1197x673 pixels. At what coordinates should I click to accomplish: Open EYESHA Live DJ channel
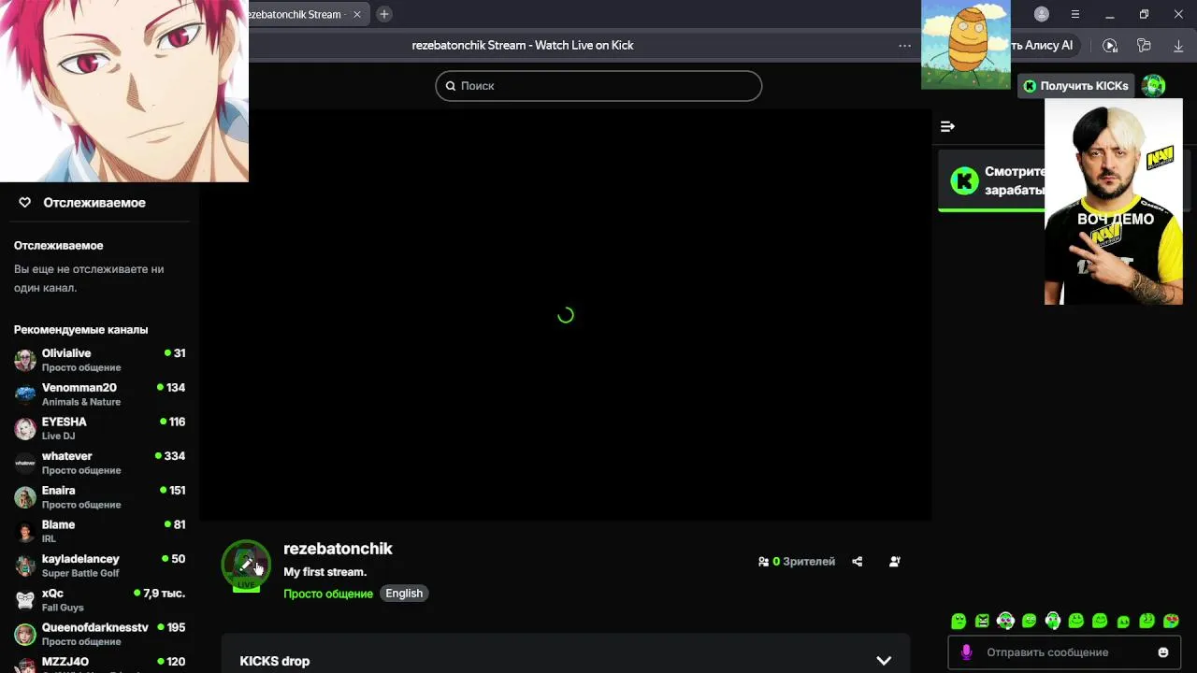click(99, 428)
